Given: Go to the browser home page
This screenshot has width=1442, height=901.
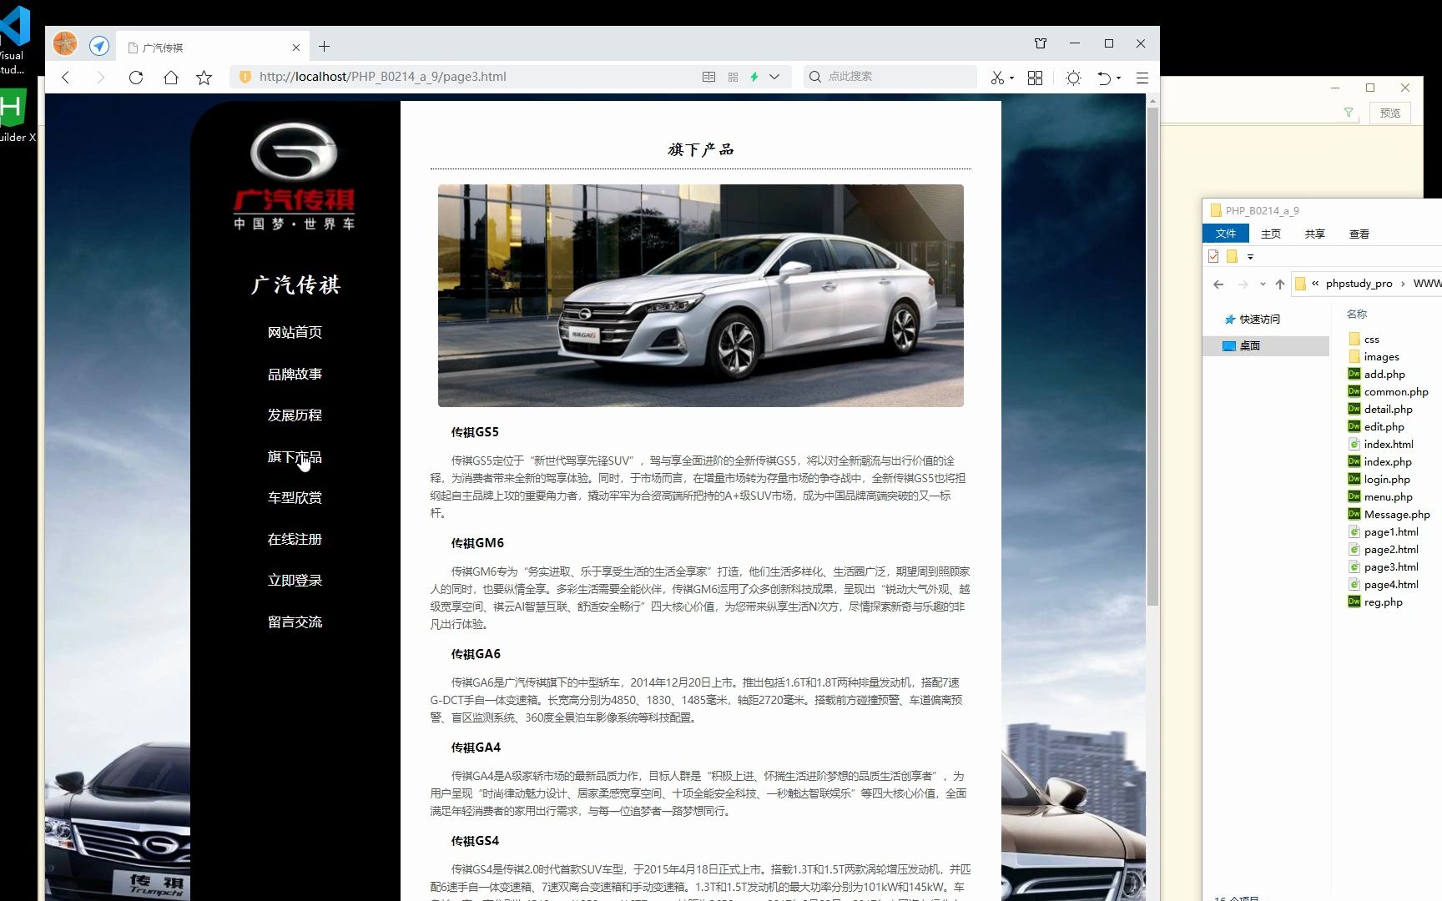Looking at the screenshot, I should click(x=171, y=78).
